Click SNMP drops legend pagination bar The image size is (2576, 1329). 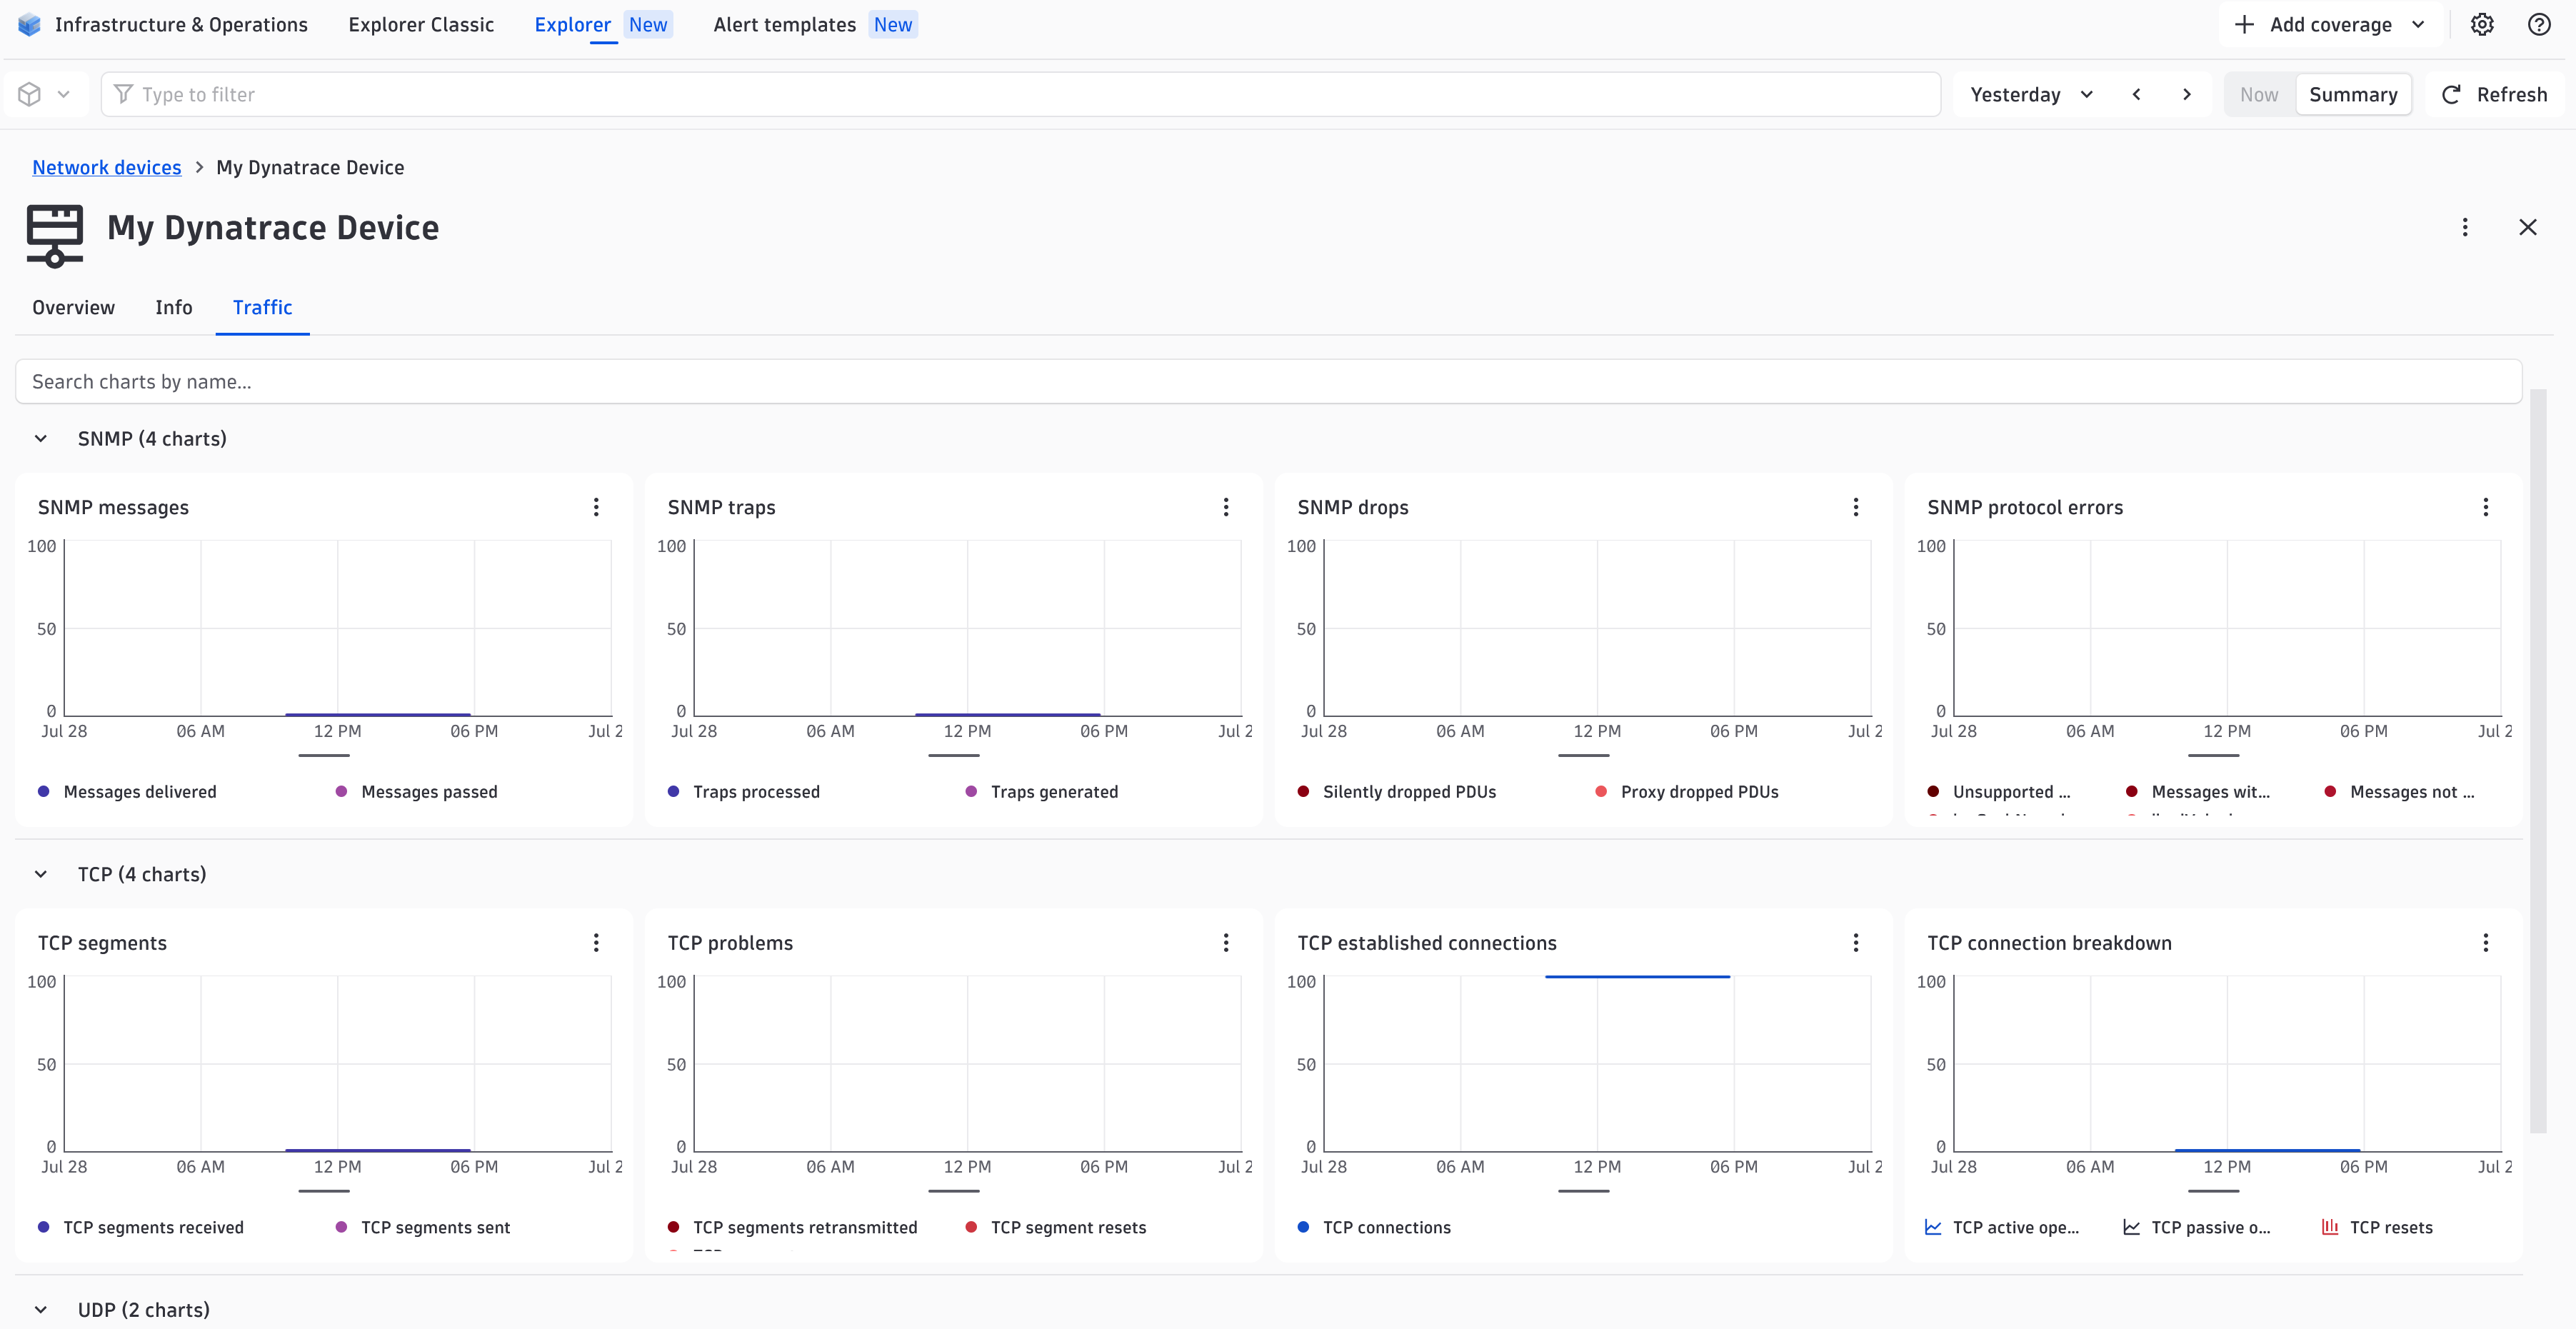(1584, 756)
